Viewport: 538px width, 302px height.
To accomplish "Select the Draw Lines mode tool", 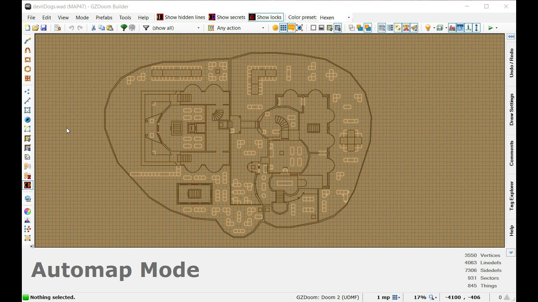I will tap(27, 41).
